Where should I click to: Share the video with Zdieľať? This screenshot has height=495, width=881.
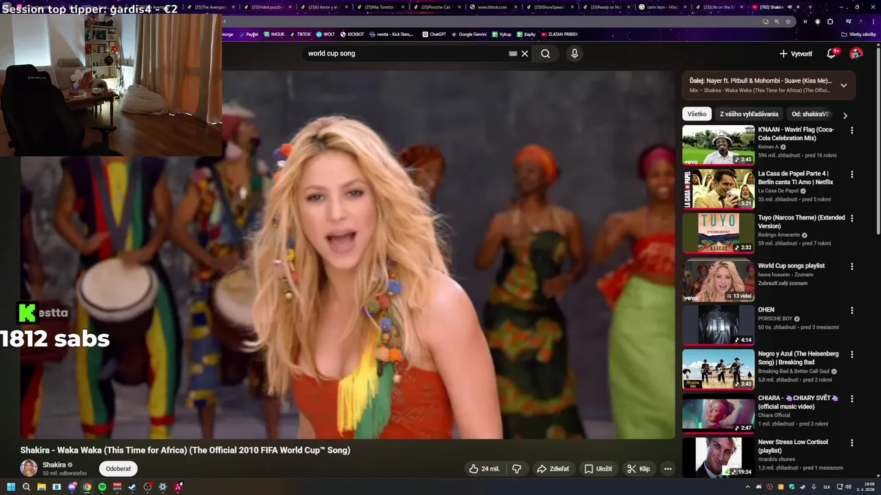tap(553, 469)
